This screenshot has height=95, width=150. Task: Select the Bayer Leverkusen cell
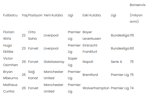(x=92, y=35)
